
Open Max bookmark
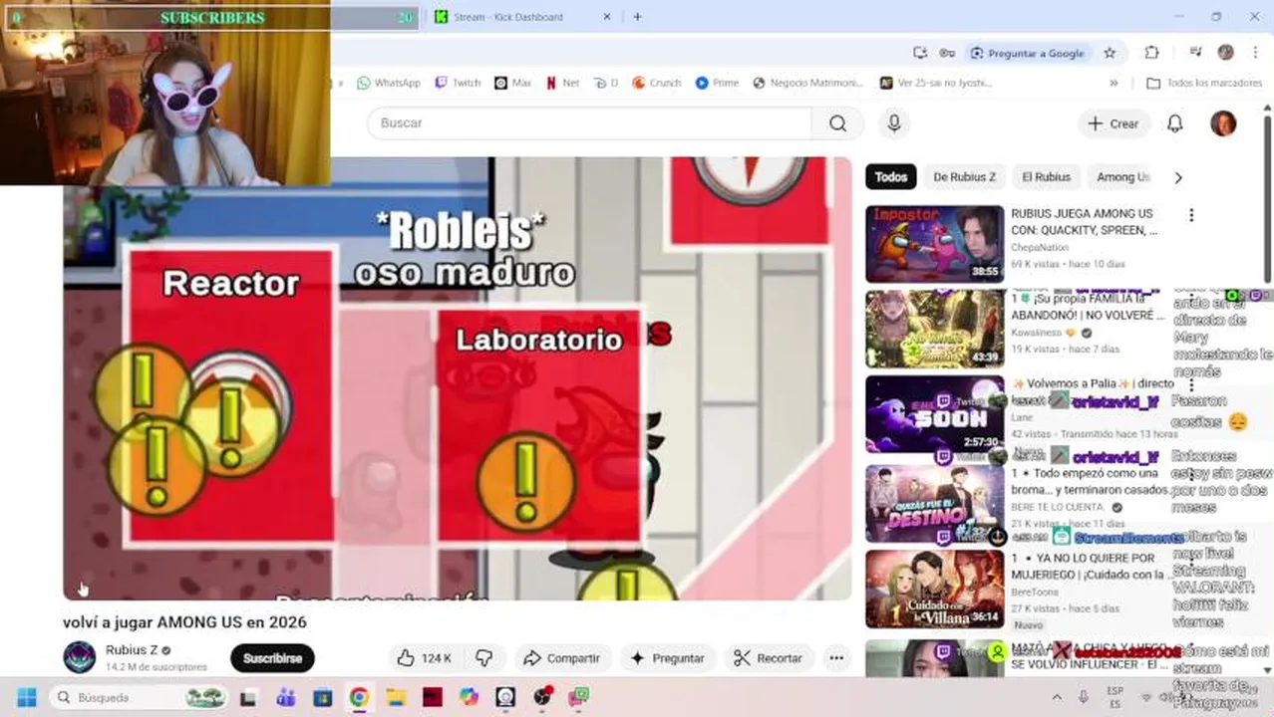[x=513, y=83]
